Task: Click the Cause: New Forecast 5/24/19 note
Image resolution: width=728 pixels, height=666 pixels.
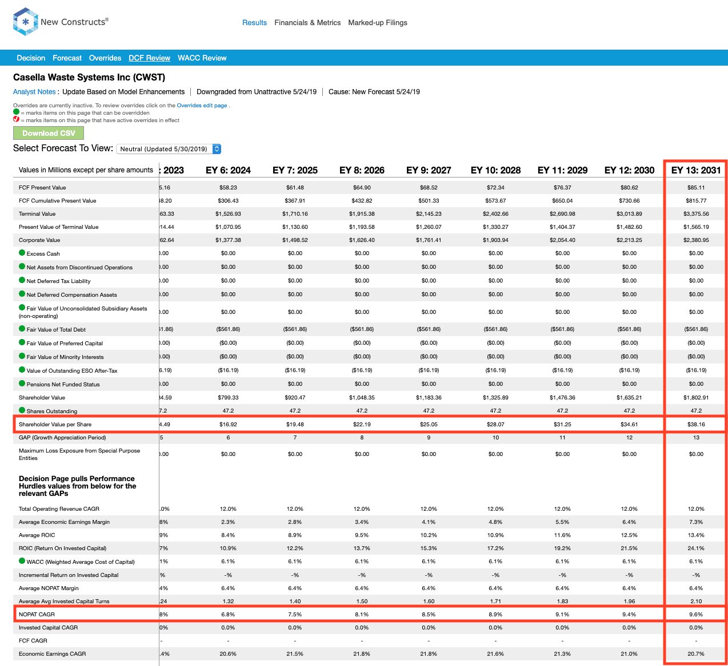Action: click(x=374, y=92)
